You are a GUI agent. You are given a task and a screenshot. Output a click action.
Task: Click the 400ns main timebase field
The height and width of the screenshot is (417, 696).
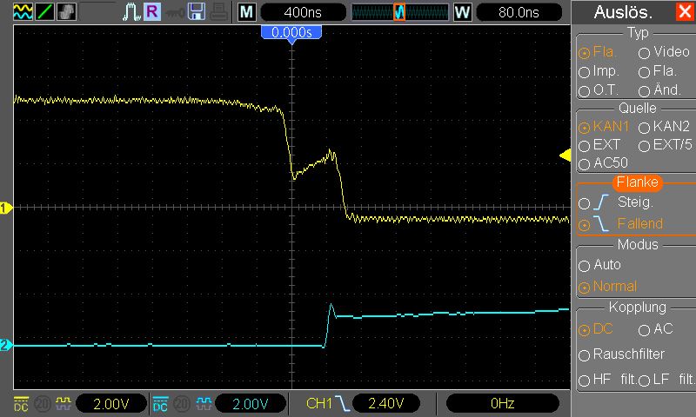[302, 12]
